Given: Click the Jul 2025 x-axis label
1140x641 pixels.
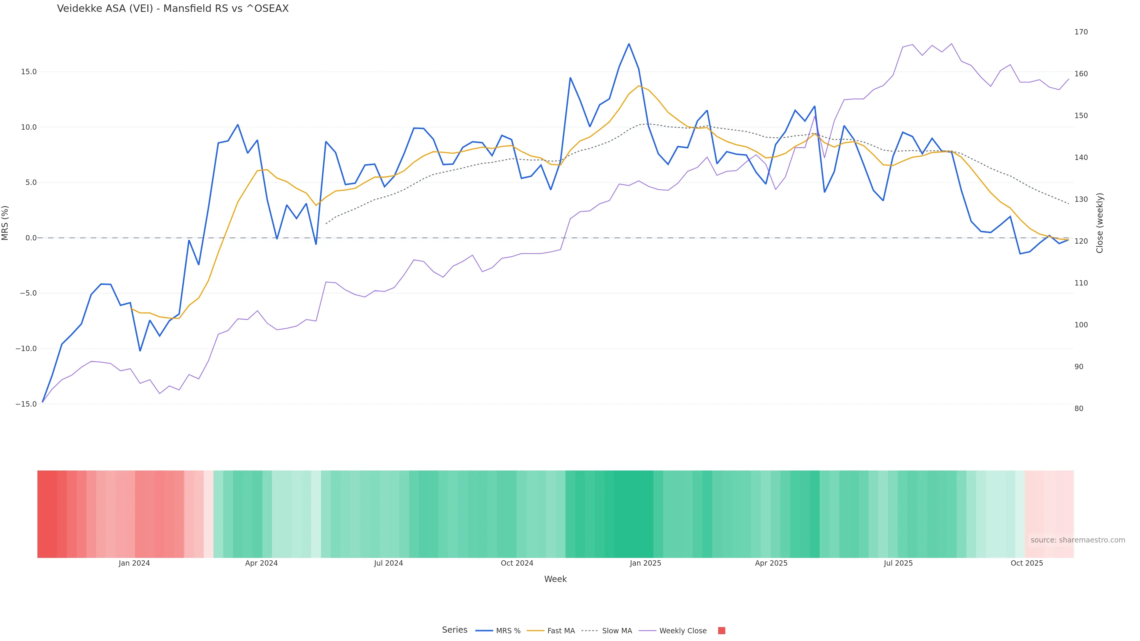Looking at the screenshot, I should pyautogui.click(x=898, y=563).
